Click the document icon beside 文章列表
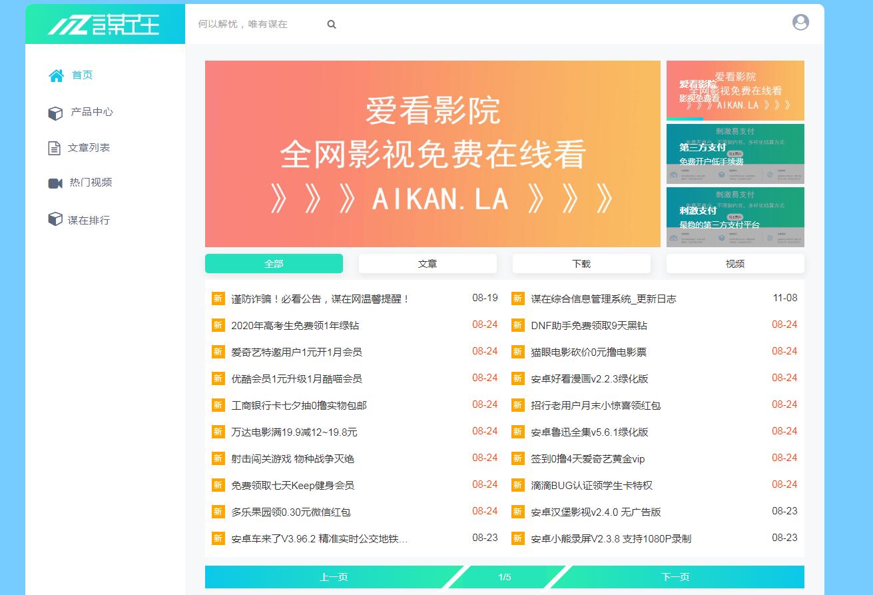Viewport: 873px width, 595px height. pos(54,148)
